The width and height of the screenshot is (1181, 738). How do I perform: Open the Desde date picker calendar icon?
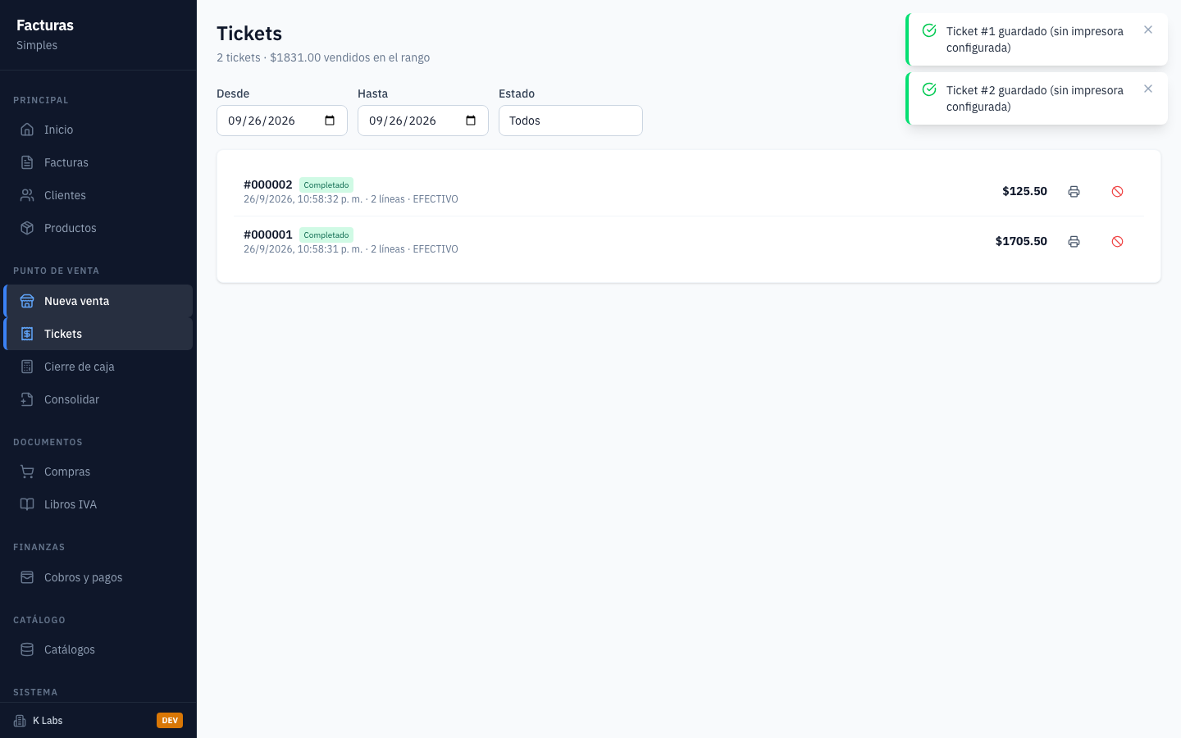pos(330,121)
